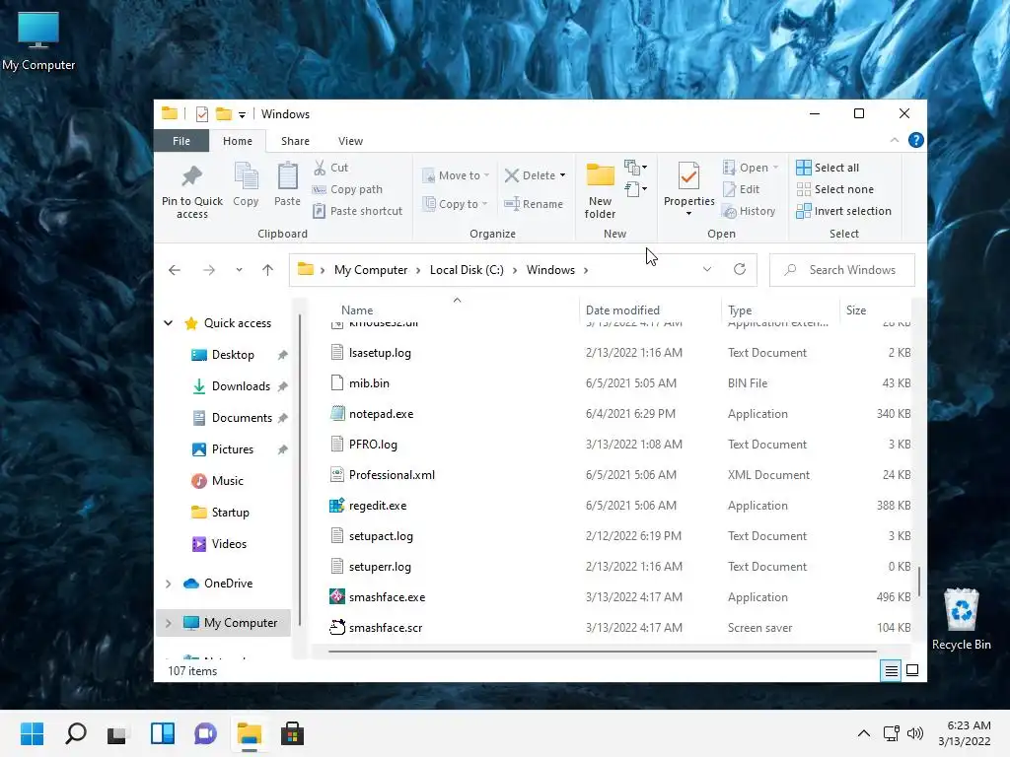Viewport: 1010px width, 757px height.
Task: Click Select none in ribbon
Action: pyautogui.click(x=835, y=189)
